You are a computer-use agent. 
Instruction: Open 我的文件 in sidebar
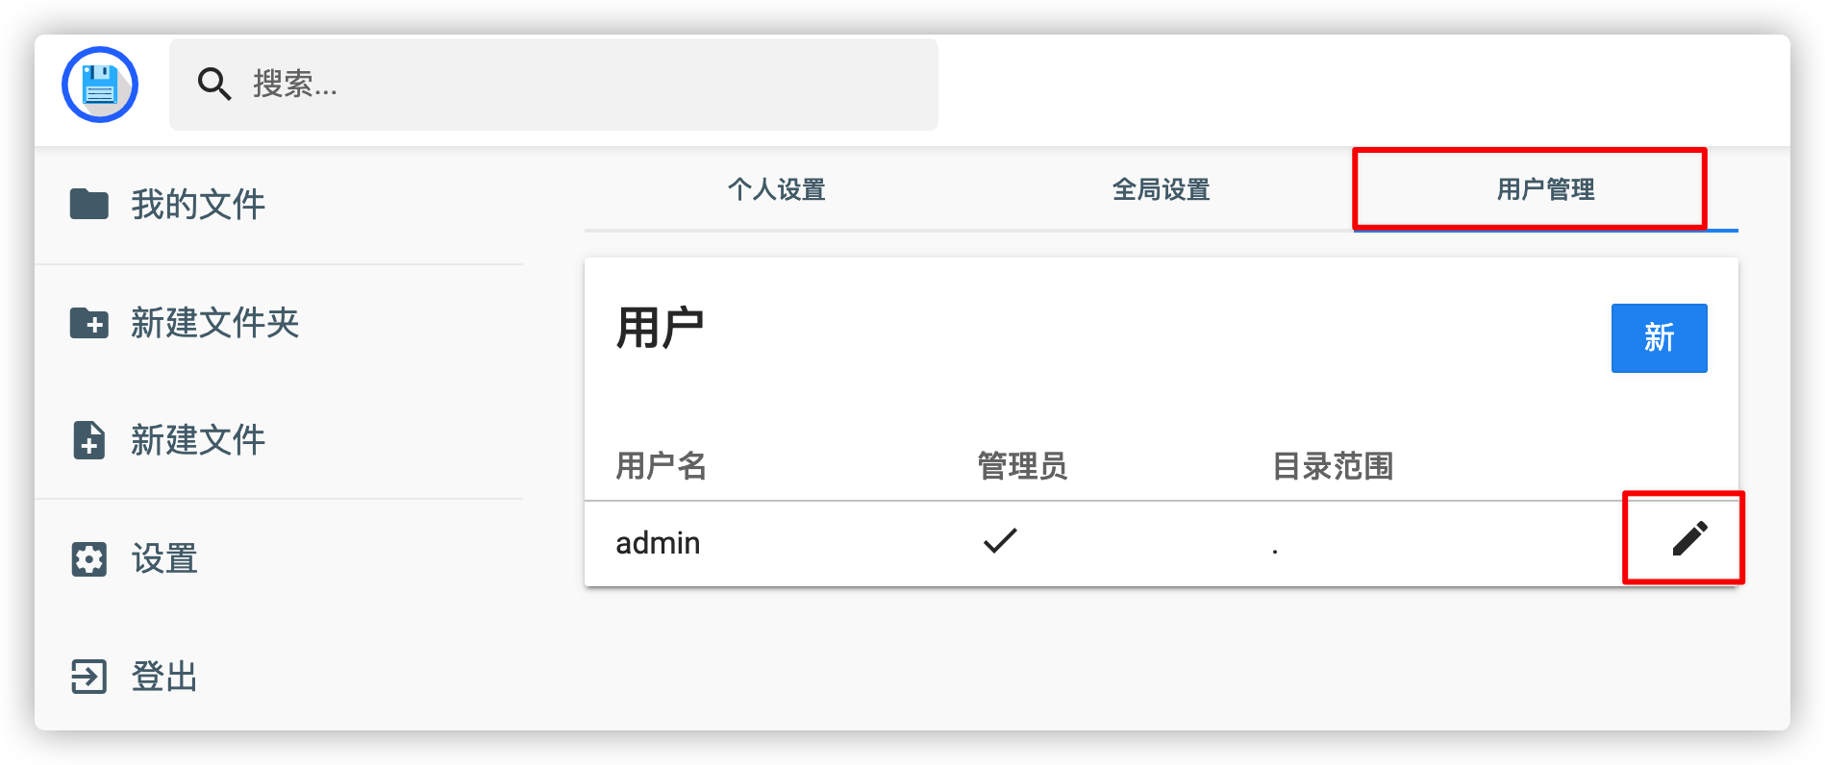(198, 204)
